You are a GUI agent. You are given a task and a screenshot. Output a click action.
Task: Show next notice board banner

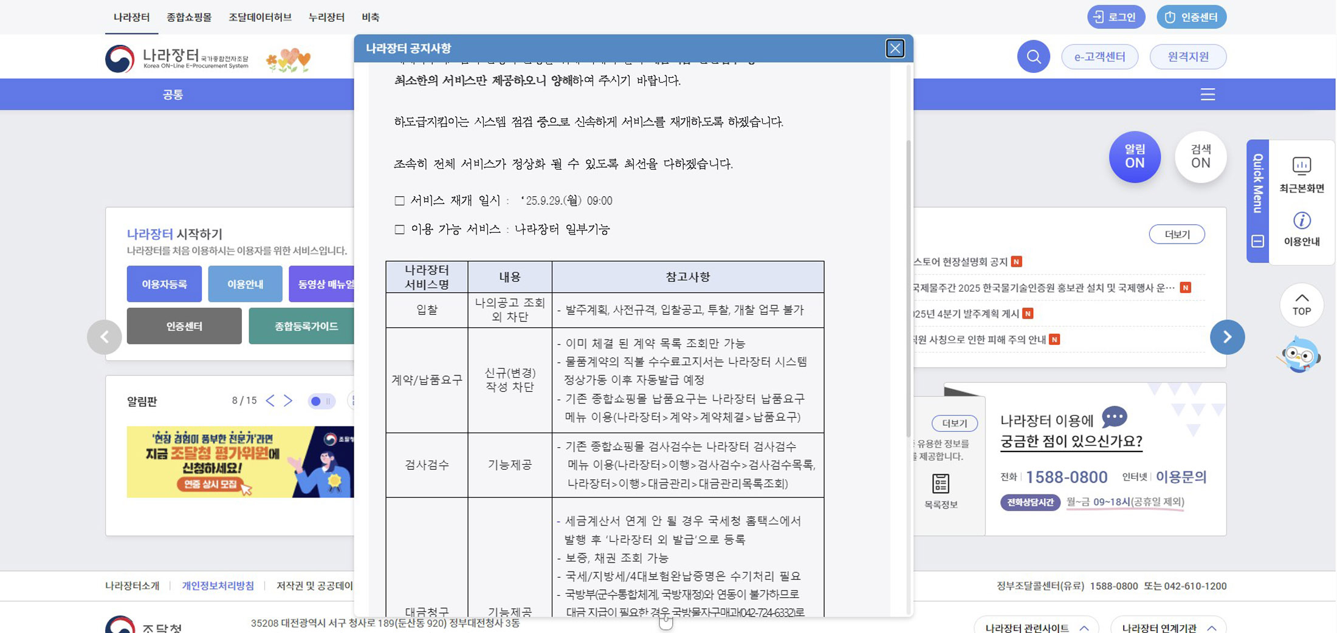pyautogui.click(x=288, y=401)
